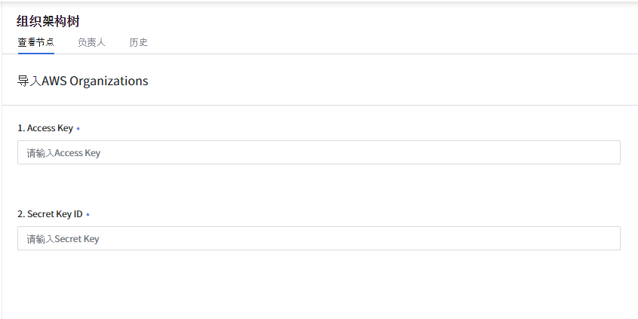The height and width of the screenshot is (319, 638).
Task: Click the empty space between the two fields
Action: 318,187
